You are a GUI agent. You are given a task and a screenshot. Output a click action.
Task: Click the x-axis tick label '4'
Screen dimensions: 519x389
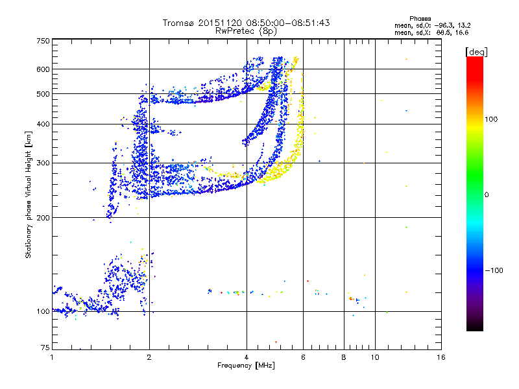click(x=247, y=357)
